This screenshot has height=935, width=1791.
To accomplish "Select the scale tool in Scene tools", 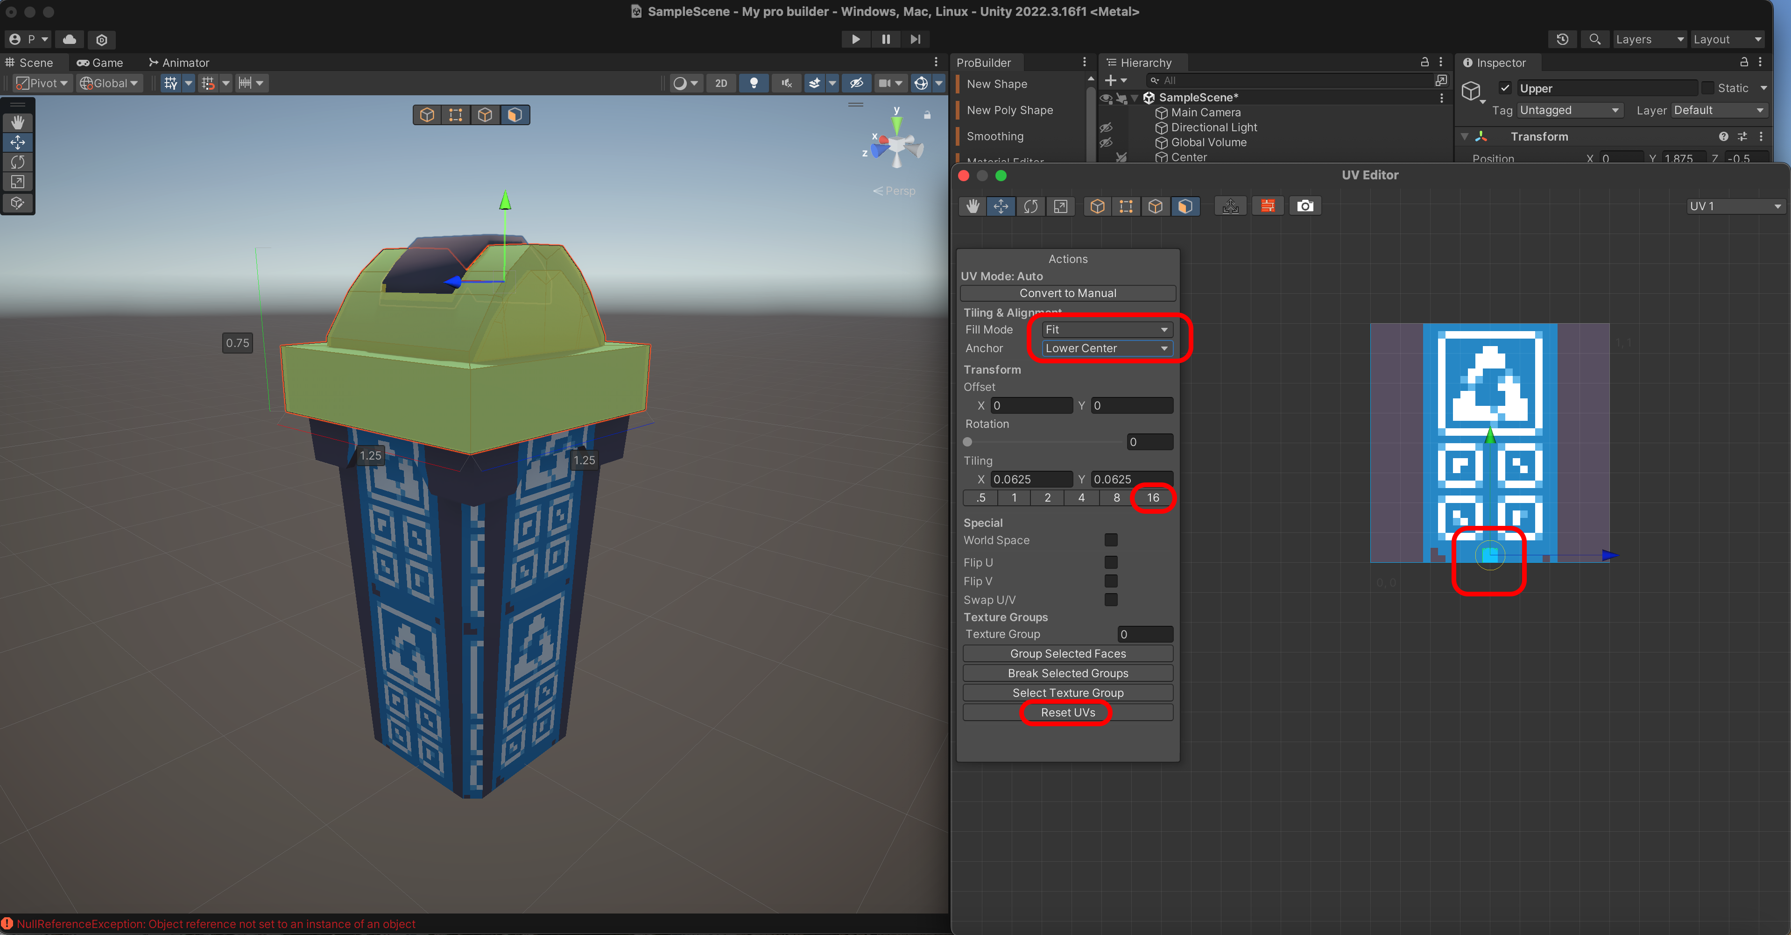I will click(17, 182).
